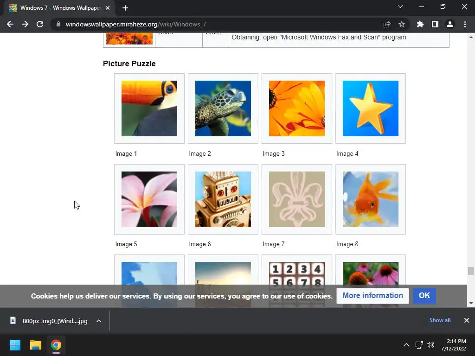This screenshot has height=356, width=475.
Task: Open the pink coneflower thumbnail
Action: tap(371, 273)
